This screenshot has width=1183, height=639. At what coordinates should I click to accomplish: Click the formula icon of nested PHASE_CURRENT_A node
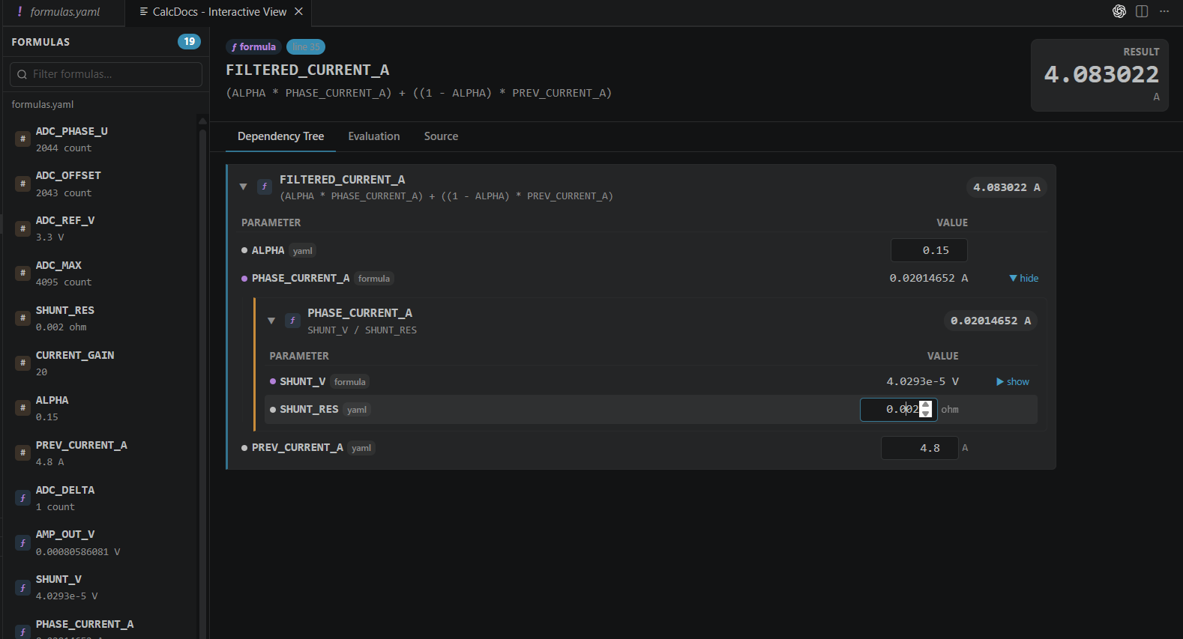[292, 320]
